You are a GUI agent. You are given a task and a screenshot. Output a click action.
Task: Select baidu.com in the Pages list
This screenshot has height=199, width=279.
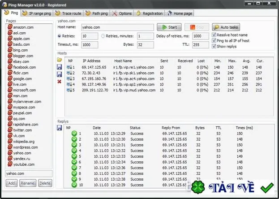tap(21, 44)
